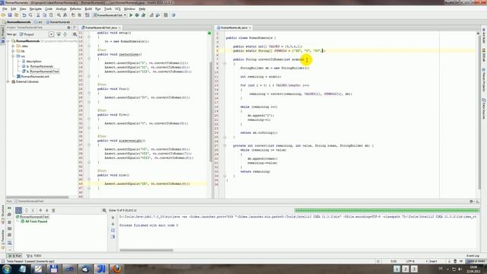Image resolution: width=487 pixels, height=274 pixels.
Task: Go to next failed test arrow
Action: coord(47,210)
